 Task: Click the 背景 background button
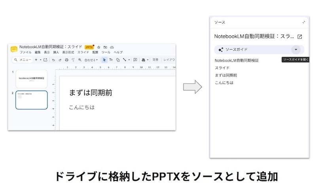[155, 60]
